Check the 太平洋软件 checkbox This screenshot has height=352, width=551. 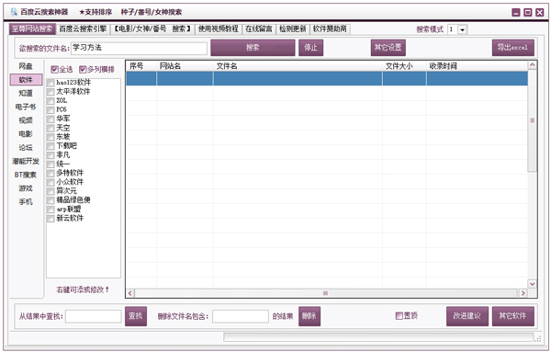point(51,92)
